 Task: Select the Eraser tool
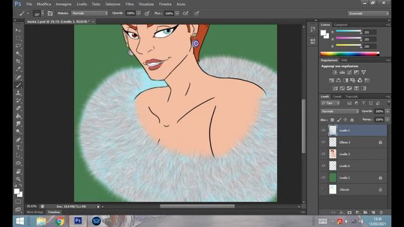18,108
